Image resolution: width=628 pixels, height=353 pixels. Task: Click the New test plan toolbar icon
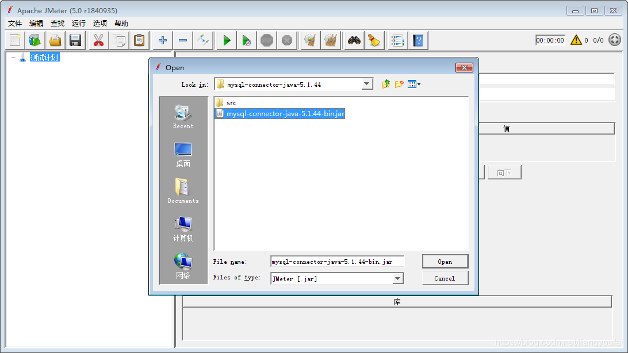pos(15,40)
